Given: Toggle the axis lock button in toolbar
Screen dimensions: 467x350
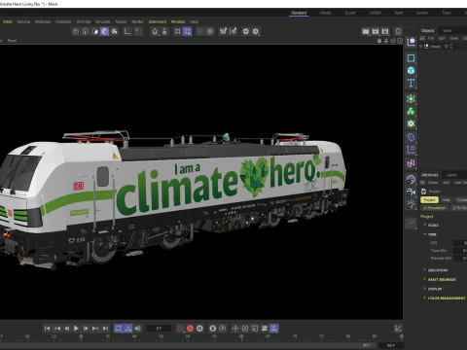Looking at the screenshot, I should [x=164, y=31].
